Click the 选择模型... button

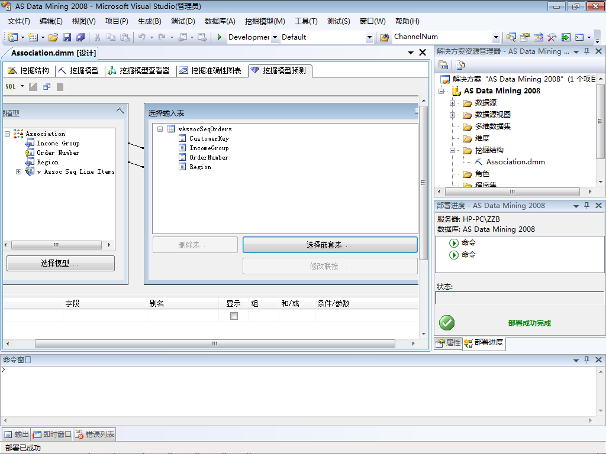pyautogui.click(x=61, y=263)
